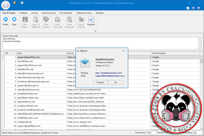Click OK in the About dialog

116,82
